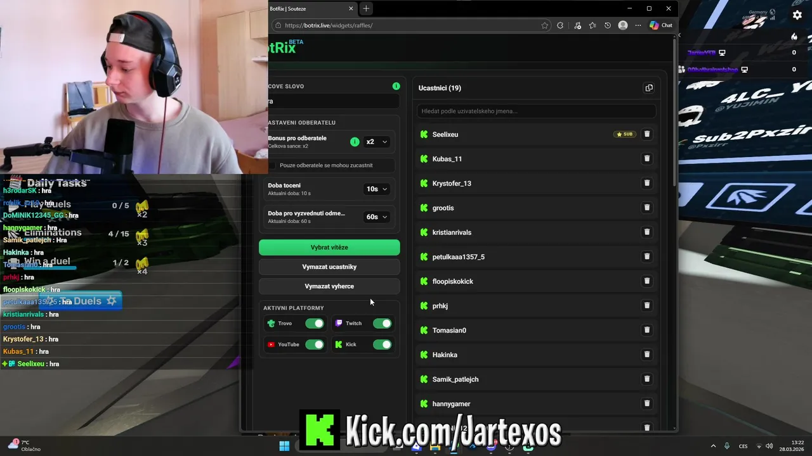Close the BotRix Souteze tab
The width and height of the screenshot is (812, 456).
point(351,9)
